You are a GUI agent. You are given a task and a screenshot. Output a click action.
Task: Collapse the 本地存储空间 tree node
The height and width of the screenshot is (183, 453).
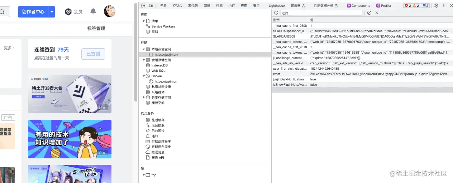tap(144, 49)
